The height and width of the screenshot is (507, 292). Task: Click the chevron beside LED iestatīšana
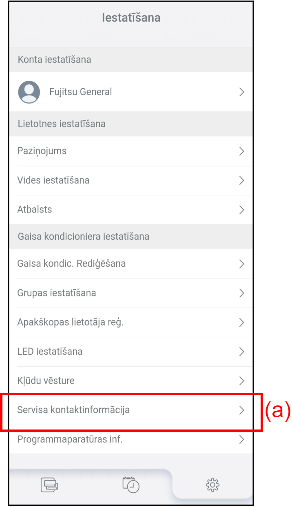point(242,352)
